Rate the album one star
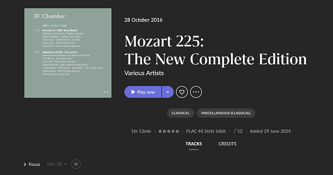This screenshot has width=333, height=175. [x=160, y=131]
